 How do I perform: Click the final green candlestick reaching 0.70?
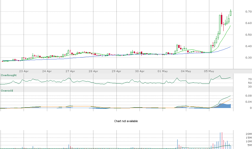pos(231,13)
